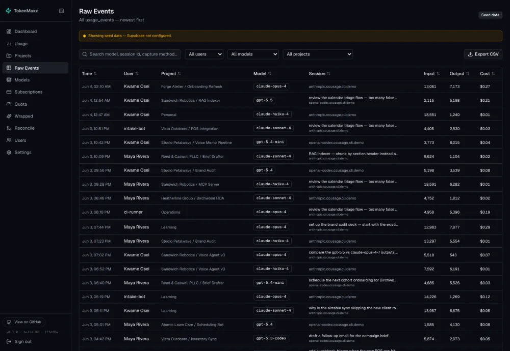Click the Subscriptions card icon
The height and width of the screenshot is (351, 510).
coord(9,92)
